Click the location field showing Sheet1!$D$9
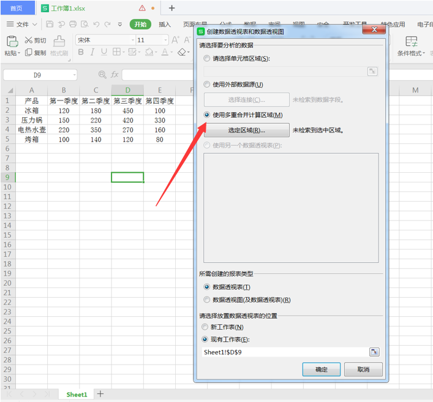The width and height of the screenshot is (433, 402). pos(285,352)
